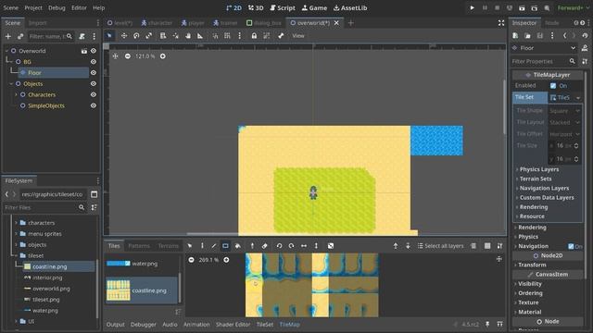Screen dimensions: 593x333
Task: Switch to the AssetLib workspace
Action: tap(350, 7)
